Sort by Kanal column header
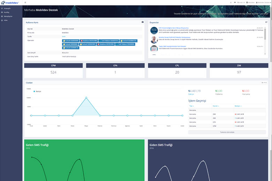272x181 pixels. pos(216,106)
